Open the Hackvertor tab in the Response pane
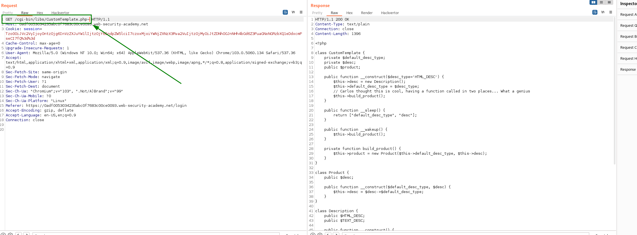 tap(390, 13)
